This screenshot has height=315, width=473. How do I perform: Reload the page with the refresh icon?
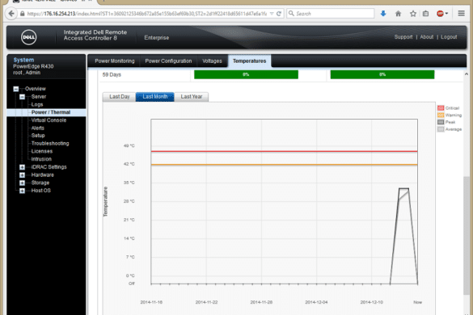tap(279, 14)
